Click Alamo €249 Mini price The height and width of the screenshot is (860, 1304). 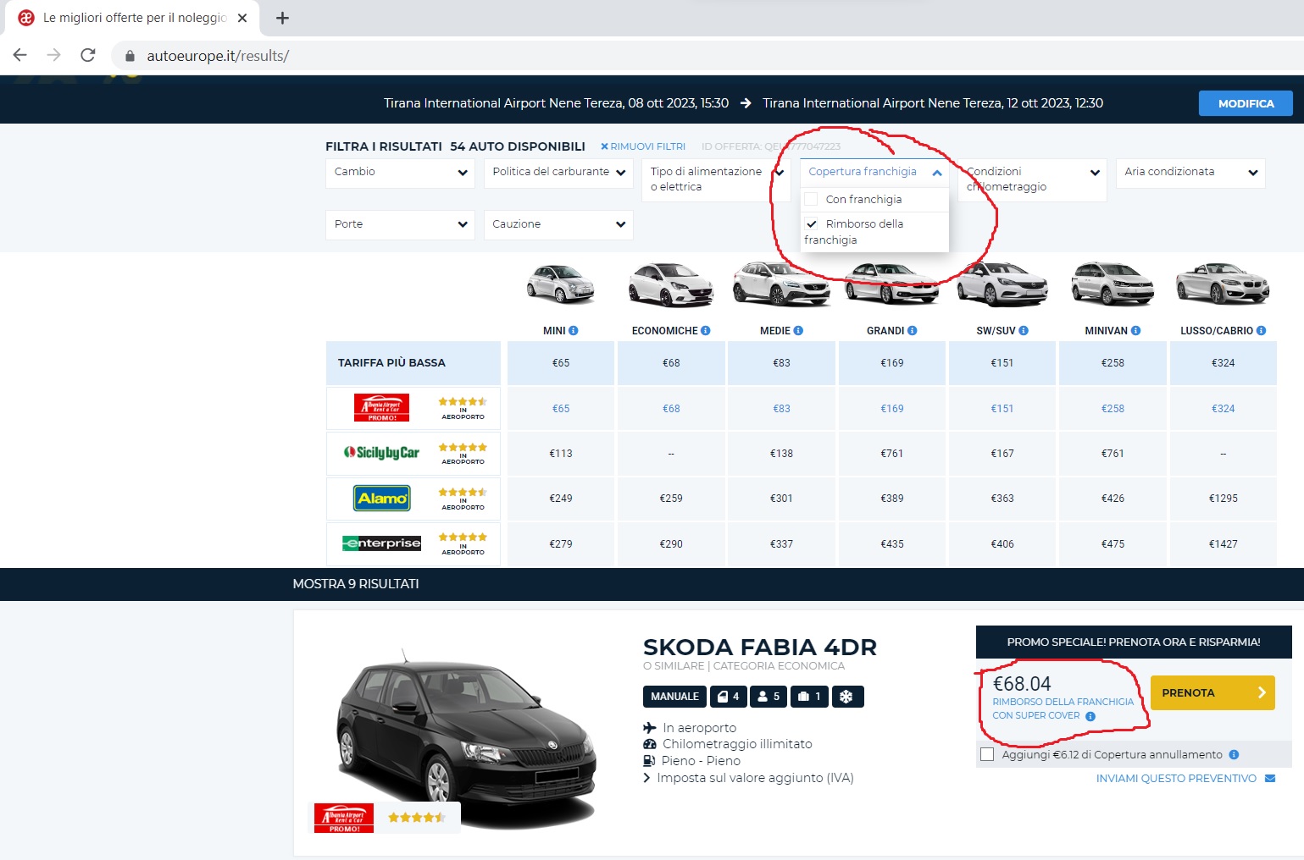point(561,499)
